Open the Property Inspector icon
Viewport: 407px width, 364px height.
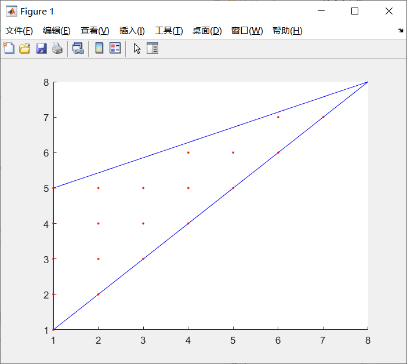(x=152, y=48)
